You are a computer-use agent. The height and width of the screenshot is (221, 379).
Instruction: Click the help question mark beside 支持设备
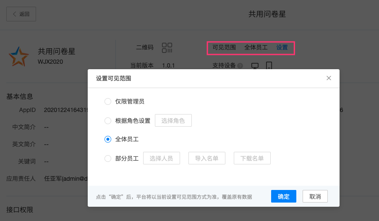coord(240,66)
